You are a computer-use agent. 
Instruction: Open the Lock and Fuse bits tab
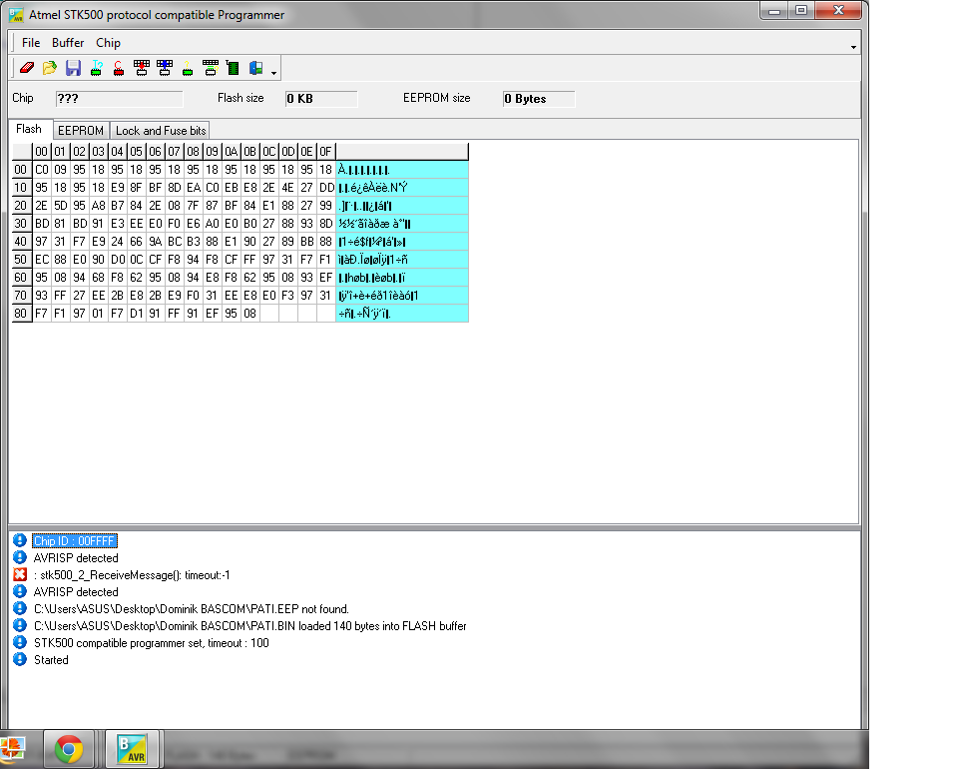pos(161,130)
